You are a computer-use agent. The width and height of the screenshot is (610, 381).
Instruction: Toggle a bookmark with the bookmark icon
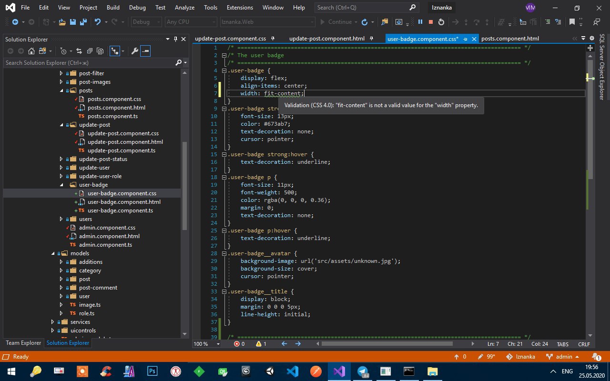coord(572,22)
